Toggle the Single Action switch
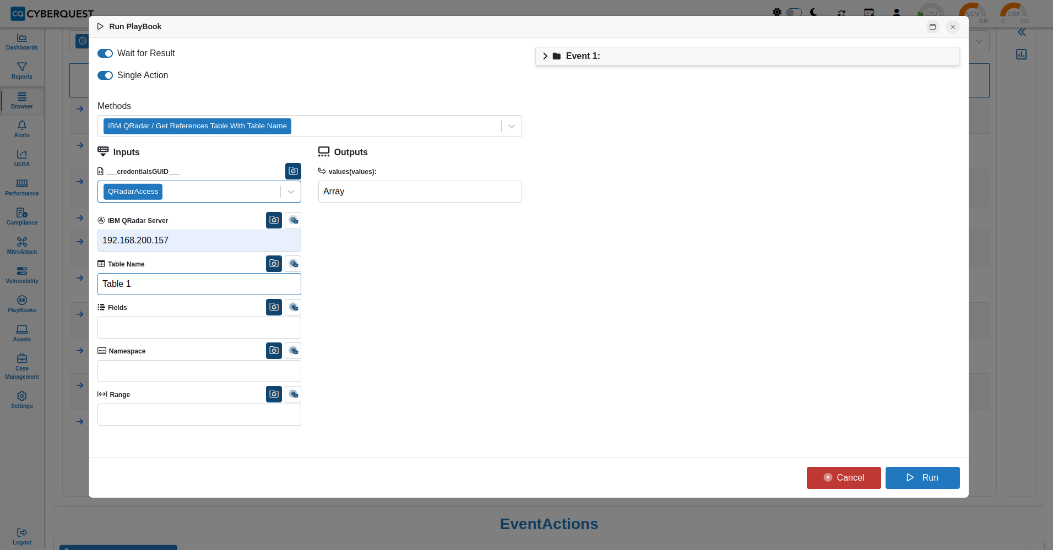1053x550 pixels. 105,75
